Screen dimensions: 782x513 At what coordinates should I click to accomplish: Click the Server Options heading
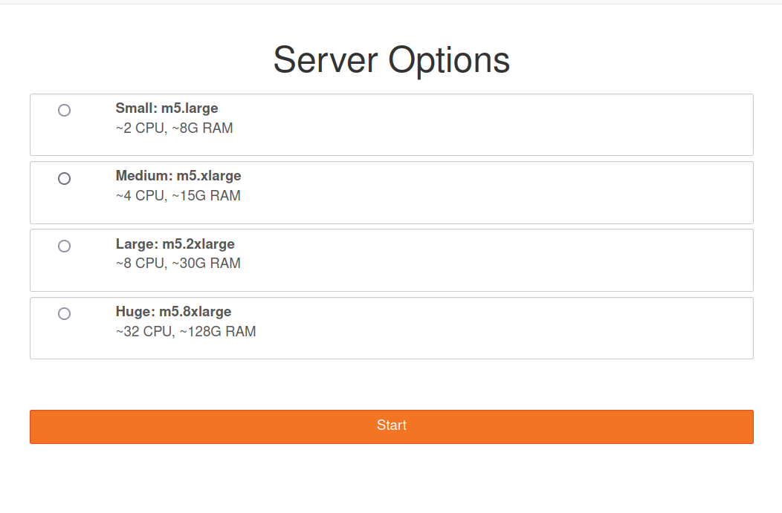(391, 60)
